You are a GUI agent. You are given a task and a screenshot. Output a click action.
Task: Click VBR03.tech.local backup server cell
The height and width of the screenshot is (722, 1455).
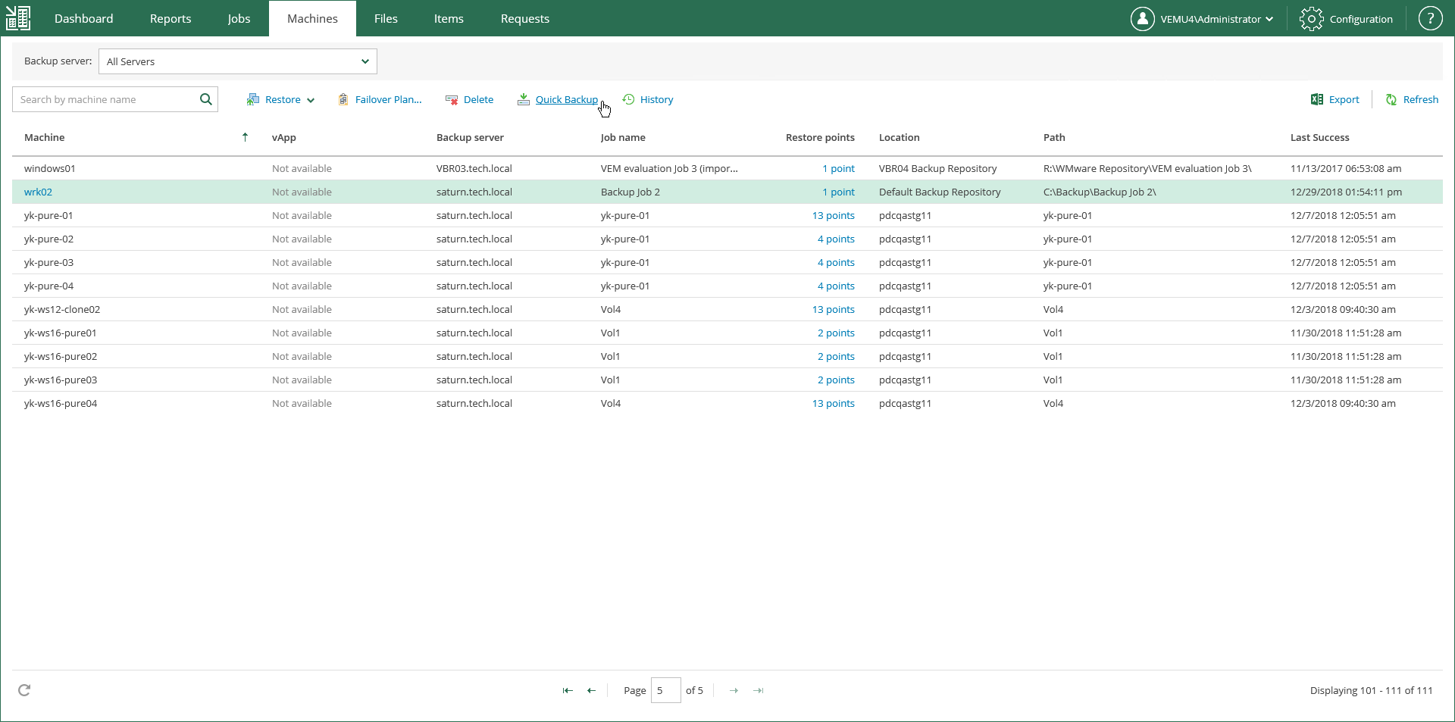click(474, 168)
